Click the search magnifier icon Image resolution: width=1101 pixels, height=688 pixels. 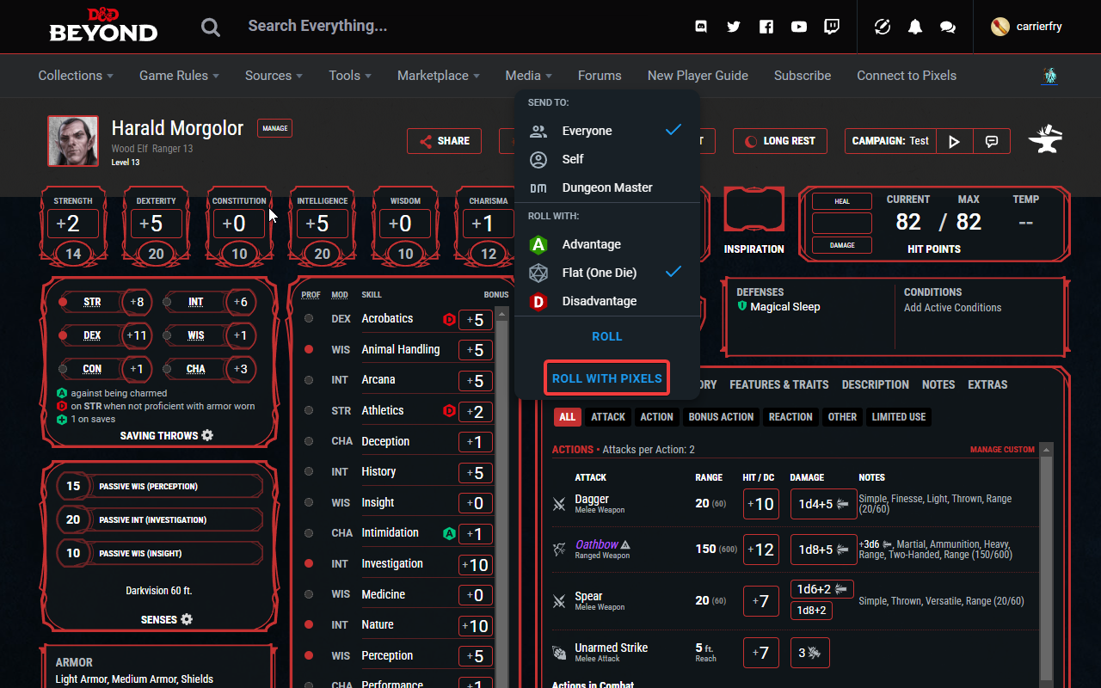(210, 27)
